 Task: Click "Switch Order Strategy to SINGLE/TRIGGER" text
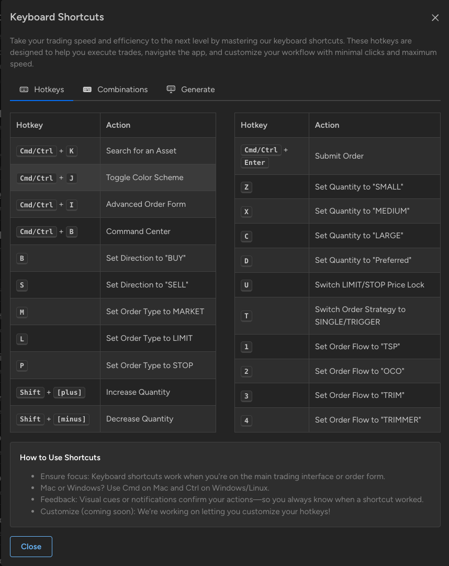360,316
